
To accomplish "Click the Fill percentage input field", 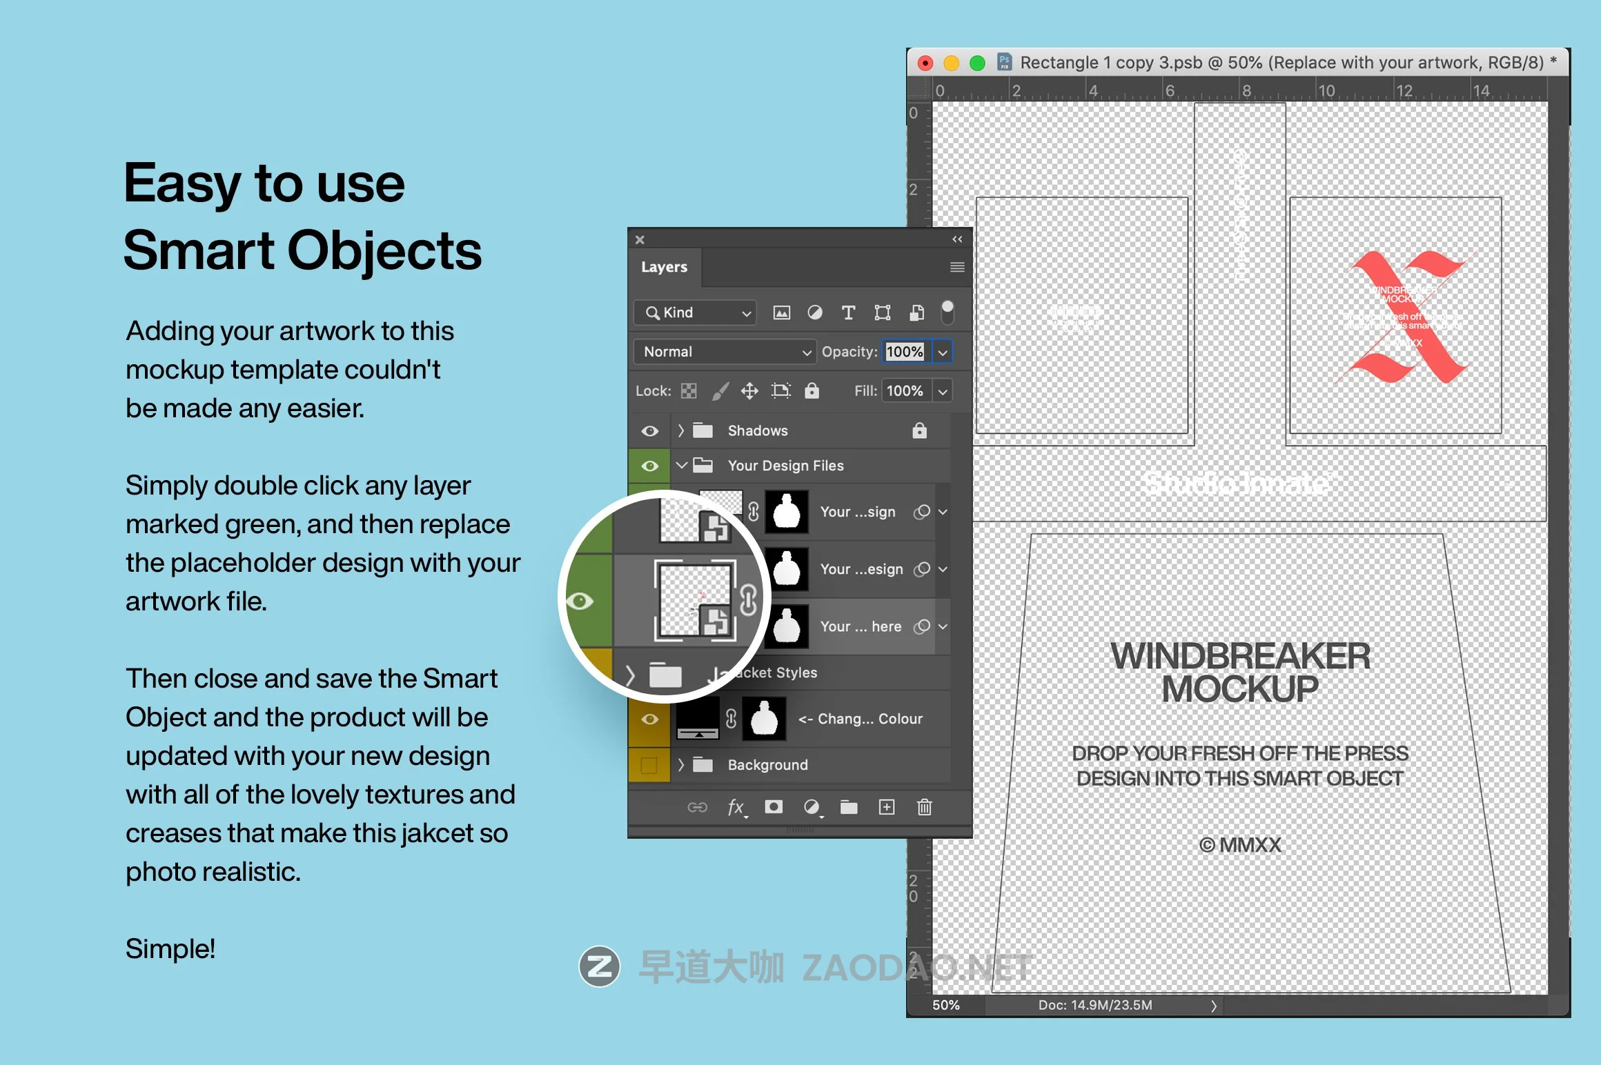I will click(x=905, y=391).
